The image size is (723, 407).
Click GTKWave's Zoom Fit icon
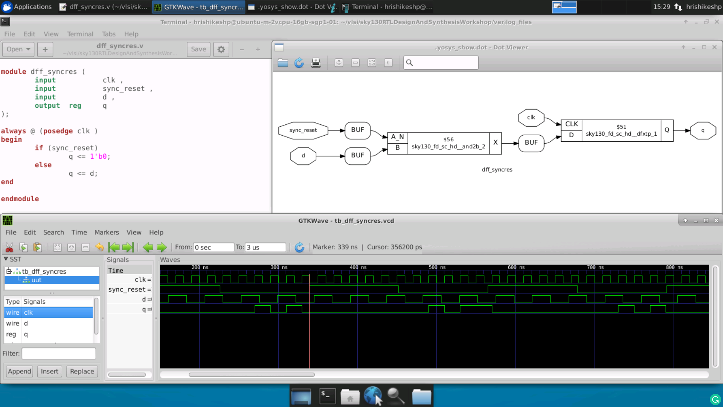coord(57,247)
